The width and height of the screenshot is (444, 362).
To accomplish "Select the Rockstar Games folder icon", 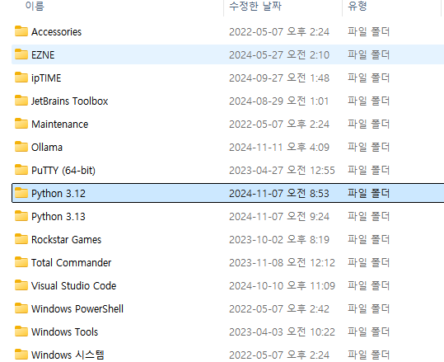I will coord(21,239).
